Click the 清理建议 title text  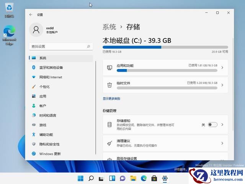[x=123, y=141]
